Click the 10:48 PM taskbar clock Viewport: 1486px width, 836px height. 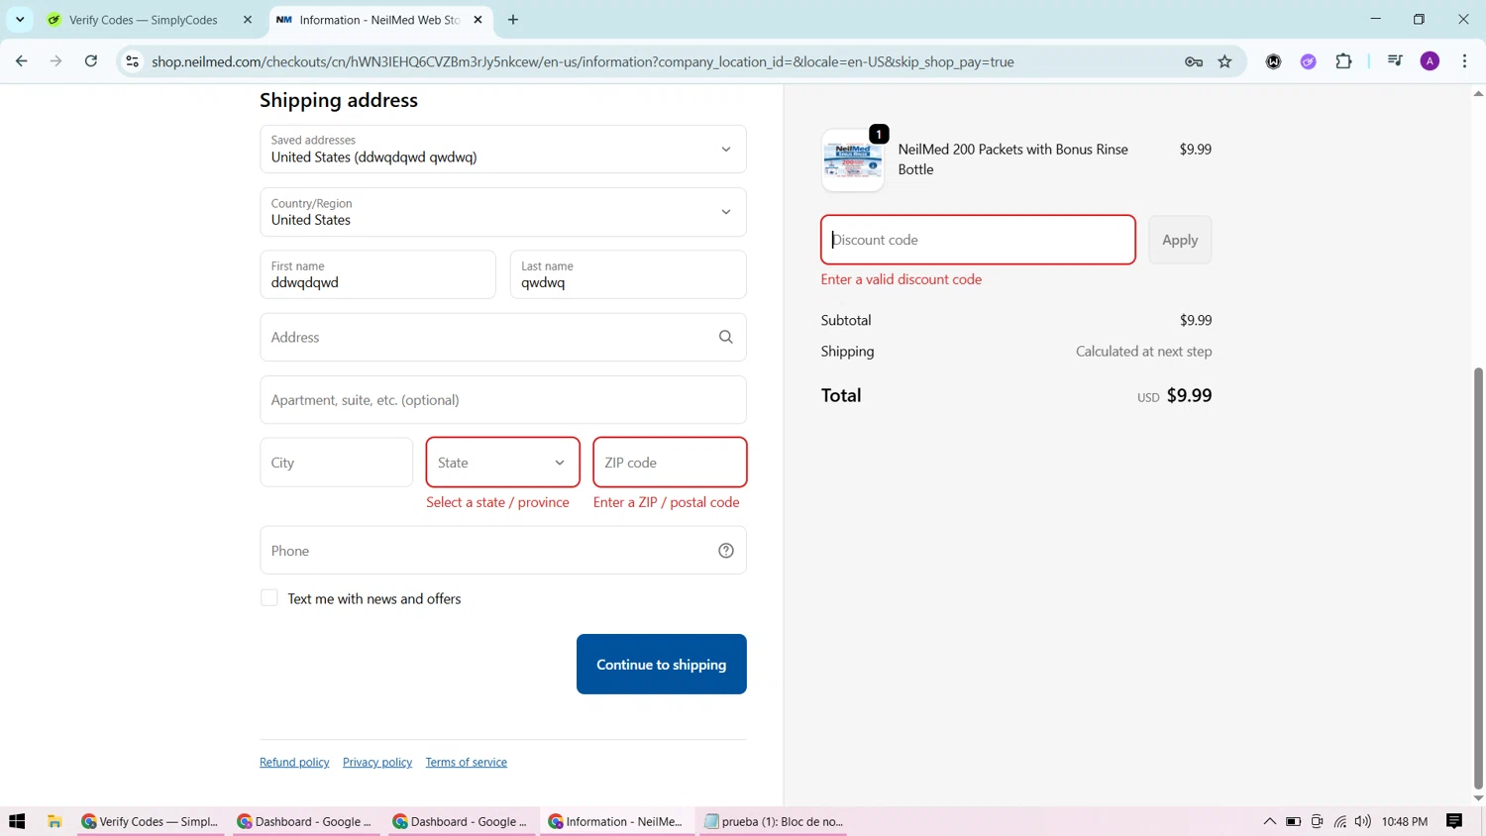(1405, 821)
